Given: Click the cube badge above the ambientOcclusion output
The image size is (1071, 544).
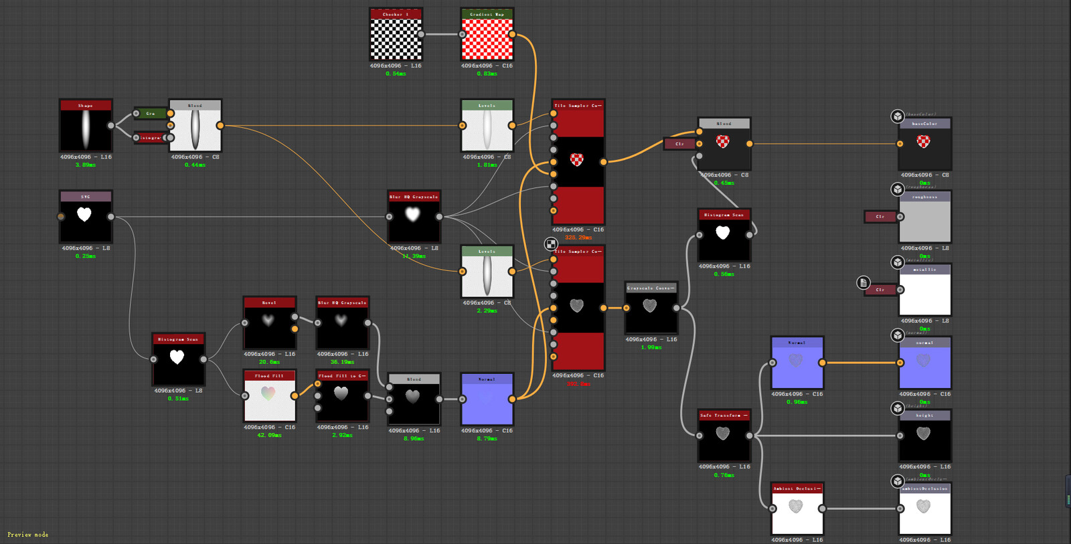Looking at the screenshot, I should [898, 481].
